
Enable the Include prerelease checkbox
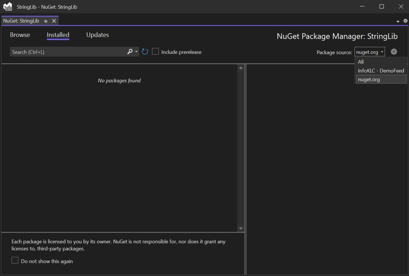155,52
